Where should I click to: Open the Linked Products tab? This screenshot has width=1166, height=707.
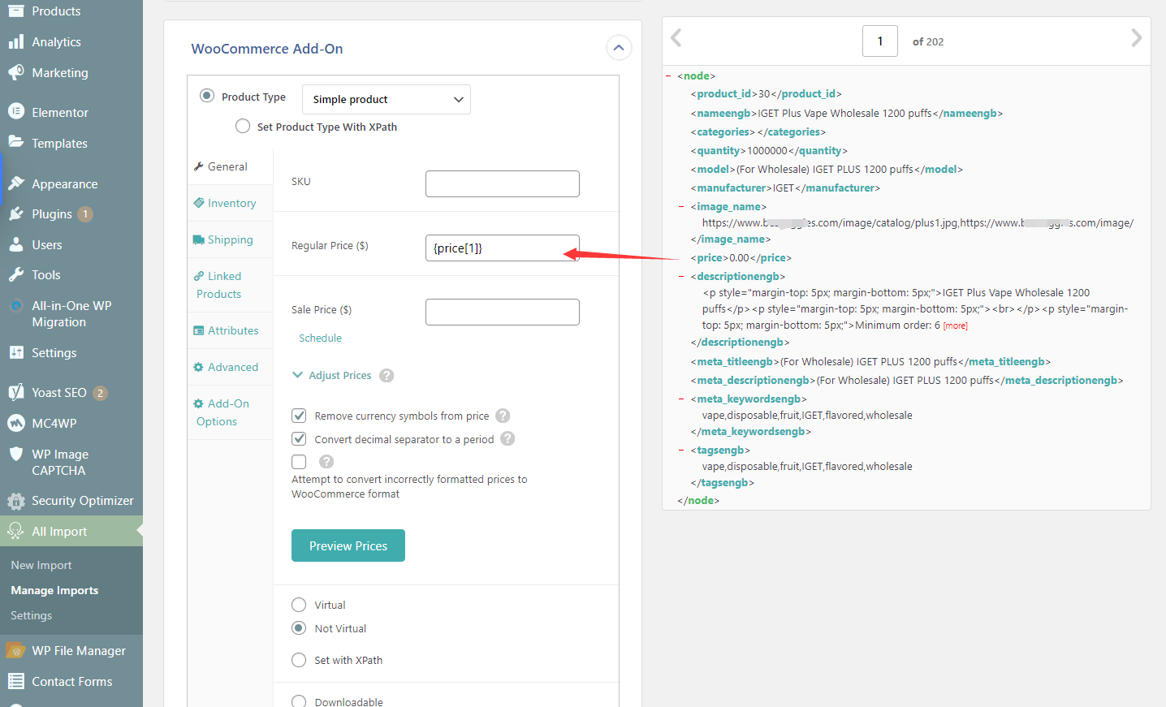tap(231, 285)
